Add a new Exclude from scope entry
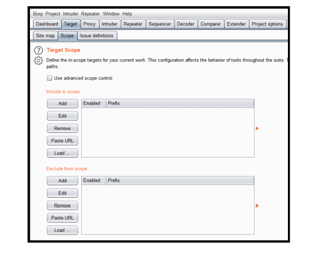 (62, 181)
